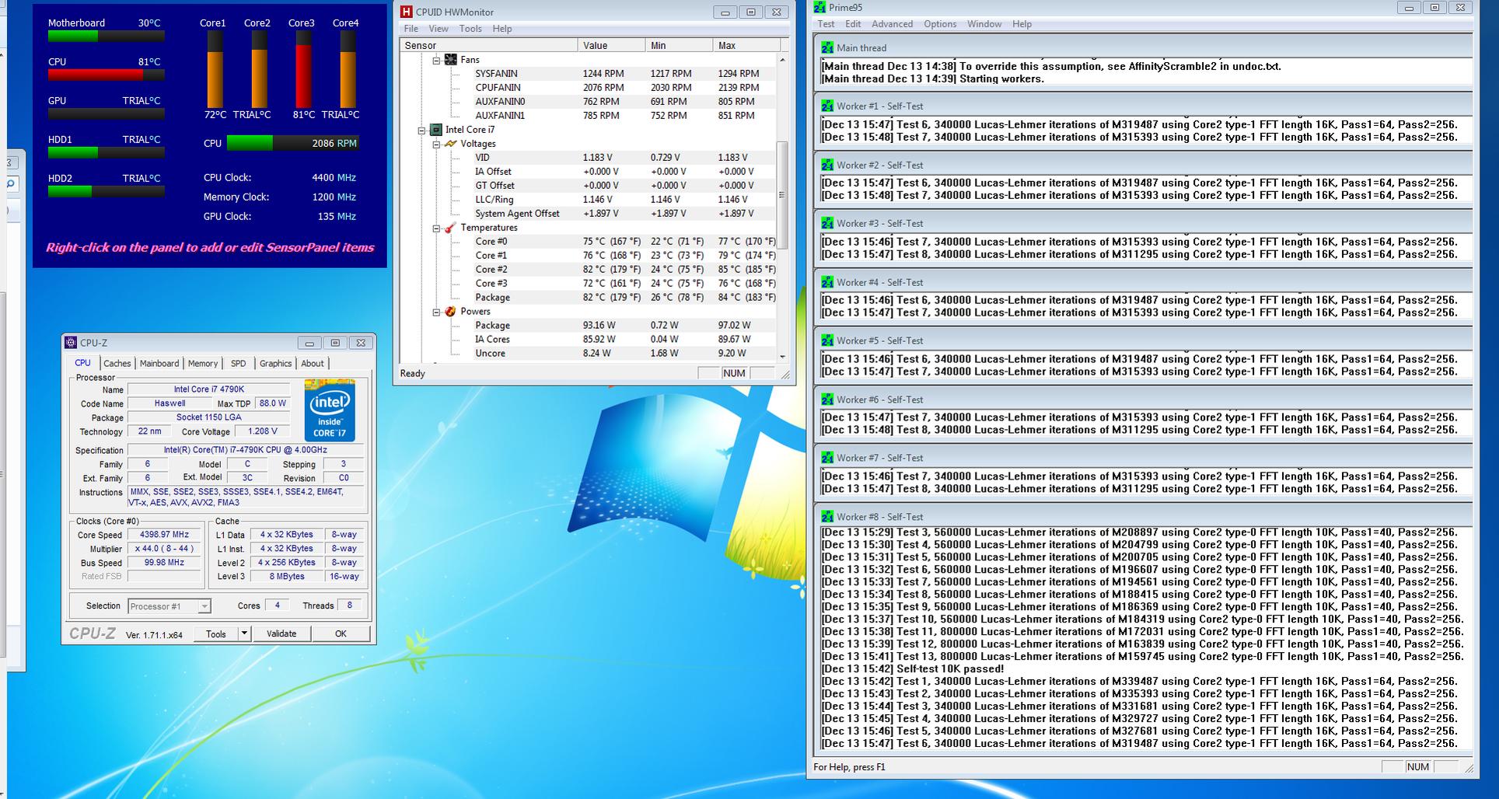This screenshot has width=1499, height=799.
Task: Open the Tools dropdown arrow in CPU-Z
Action: [x=244, y=633]
